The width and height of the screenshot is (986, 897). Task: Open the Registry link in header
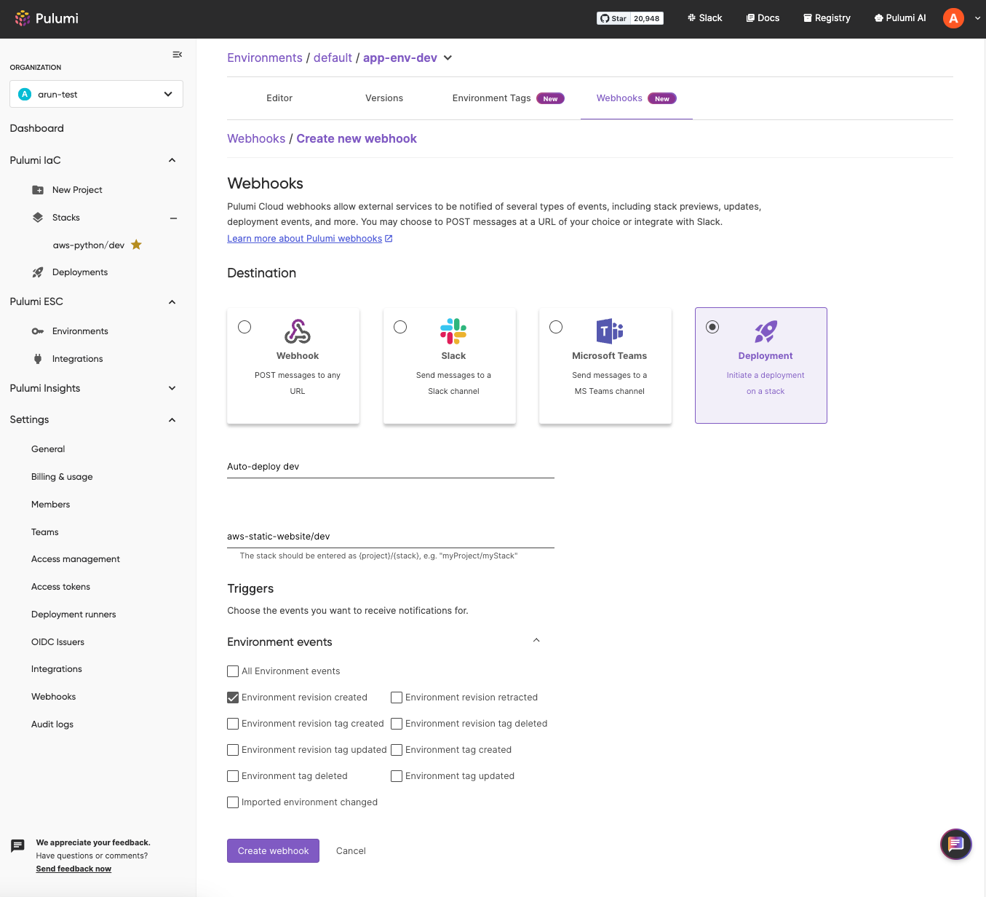point(827,18)
